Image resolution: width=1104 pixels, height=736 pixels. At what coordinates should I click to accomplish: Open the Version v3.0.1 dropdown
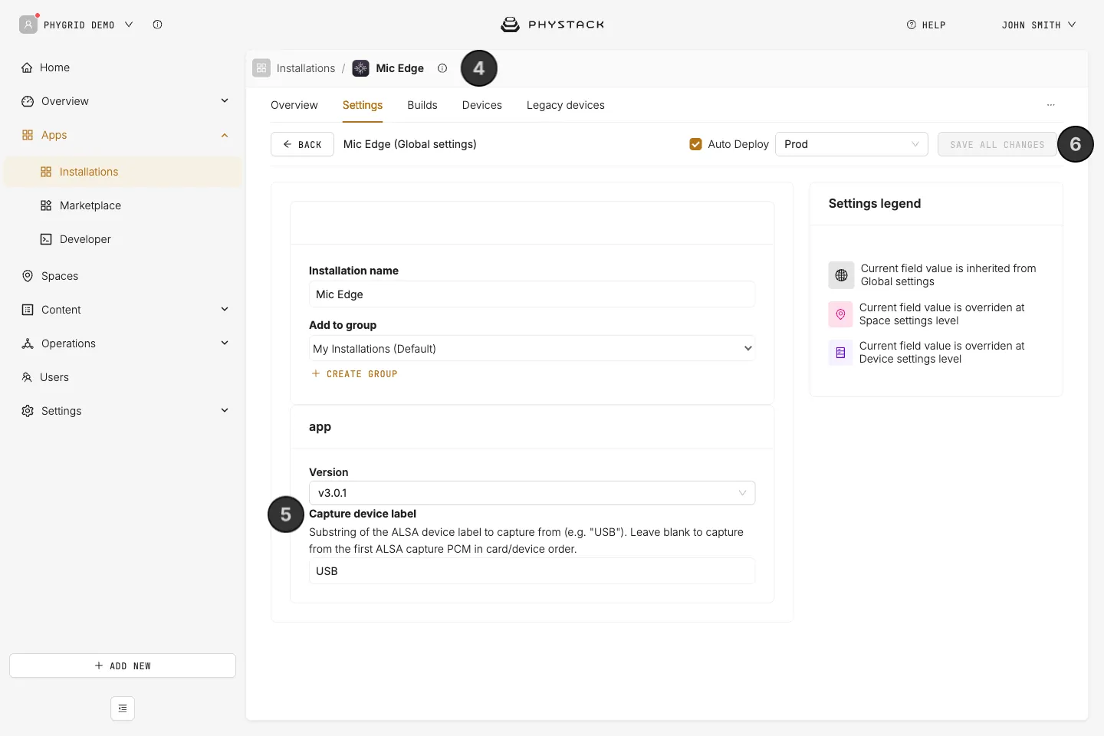(x=532, y=493)
